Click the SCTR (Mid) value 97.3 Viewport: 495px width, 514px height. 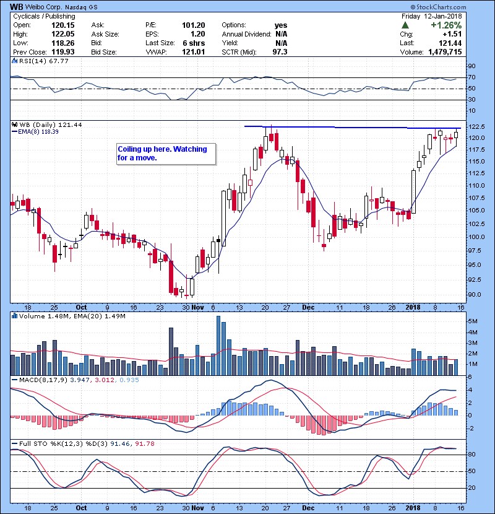tap(280, 52)
